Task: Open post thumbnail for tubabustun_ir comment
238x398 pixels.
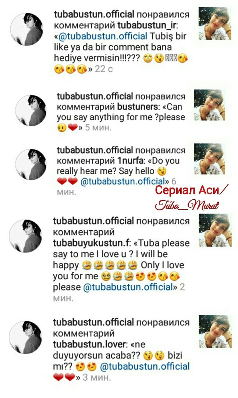Action: pos(215,24)
